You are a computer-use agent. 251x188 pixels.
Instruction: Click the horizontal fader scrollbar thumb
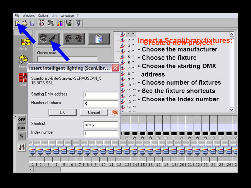click(47, 169)
